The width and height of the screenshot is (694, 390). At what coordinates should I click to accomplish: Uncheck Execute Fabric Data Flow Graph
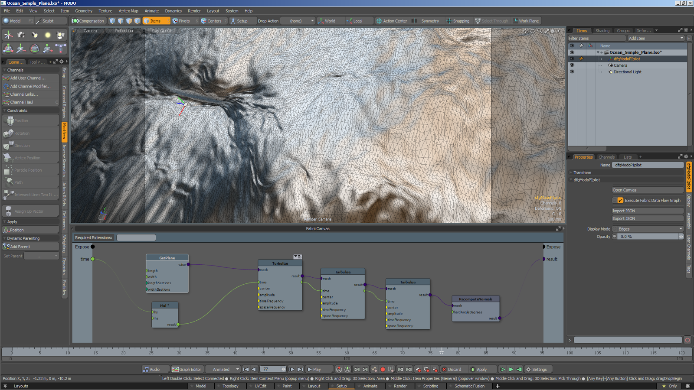(620, 200)
